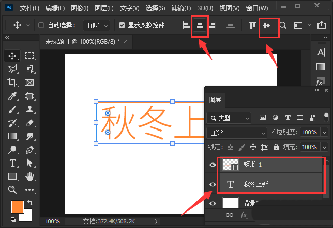Toggle pixel layer filter
333x228 pixels.
(x=263, y=117)
